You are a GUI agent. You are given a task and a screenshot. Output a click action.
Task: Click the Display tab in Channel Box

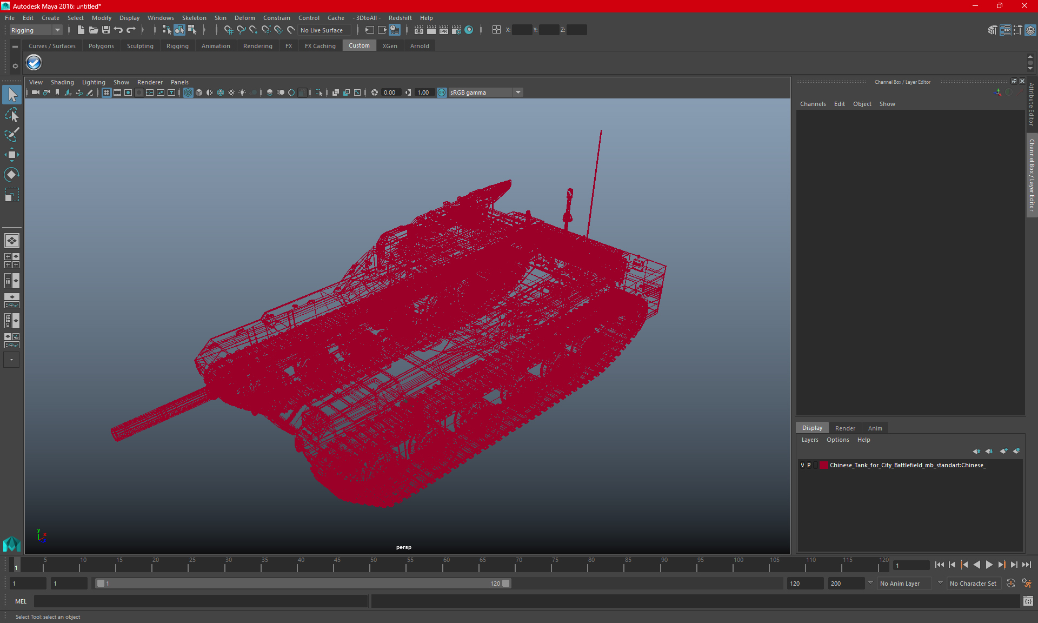(812, 427)
